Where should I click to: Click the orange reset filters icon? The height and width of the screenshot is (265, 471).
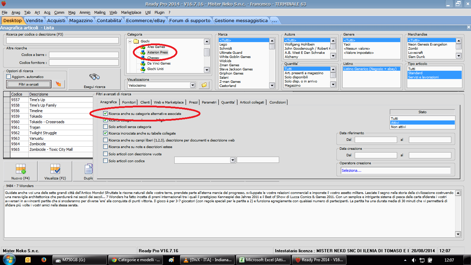click(58, 84)
